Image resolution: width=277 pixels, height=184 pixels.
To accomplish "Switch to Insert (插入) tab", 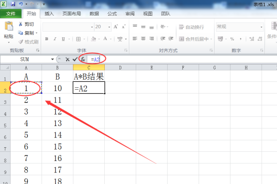I will 49,13.
